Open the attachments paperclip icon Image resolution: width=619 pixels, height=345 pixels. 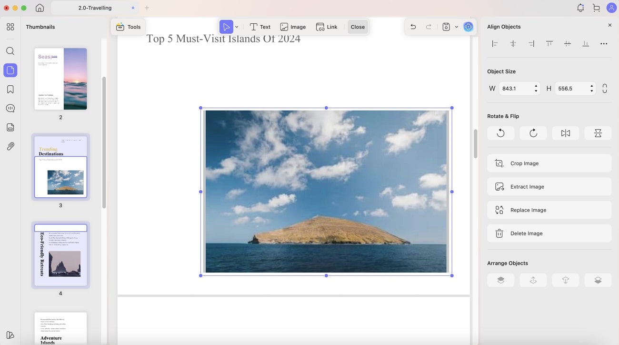tap(10, 146)
